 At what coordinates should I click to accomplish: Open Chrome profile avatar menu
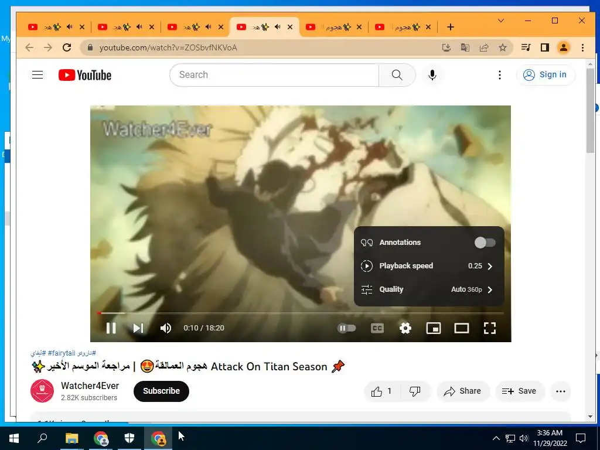pyautogui.click(x=564, y=47)
